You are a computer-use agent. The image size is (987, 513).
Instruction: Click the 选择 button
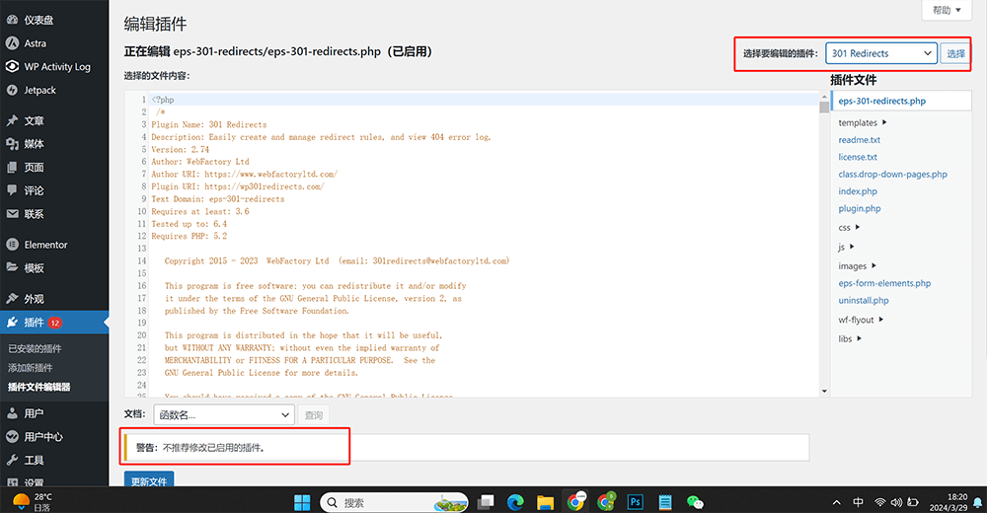tap(955, 53)
